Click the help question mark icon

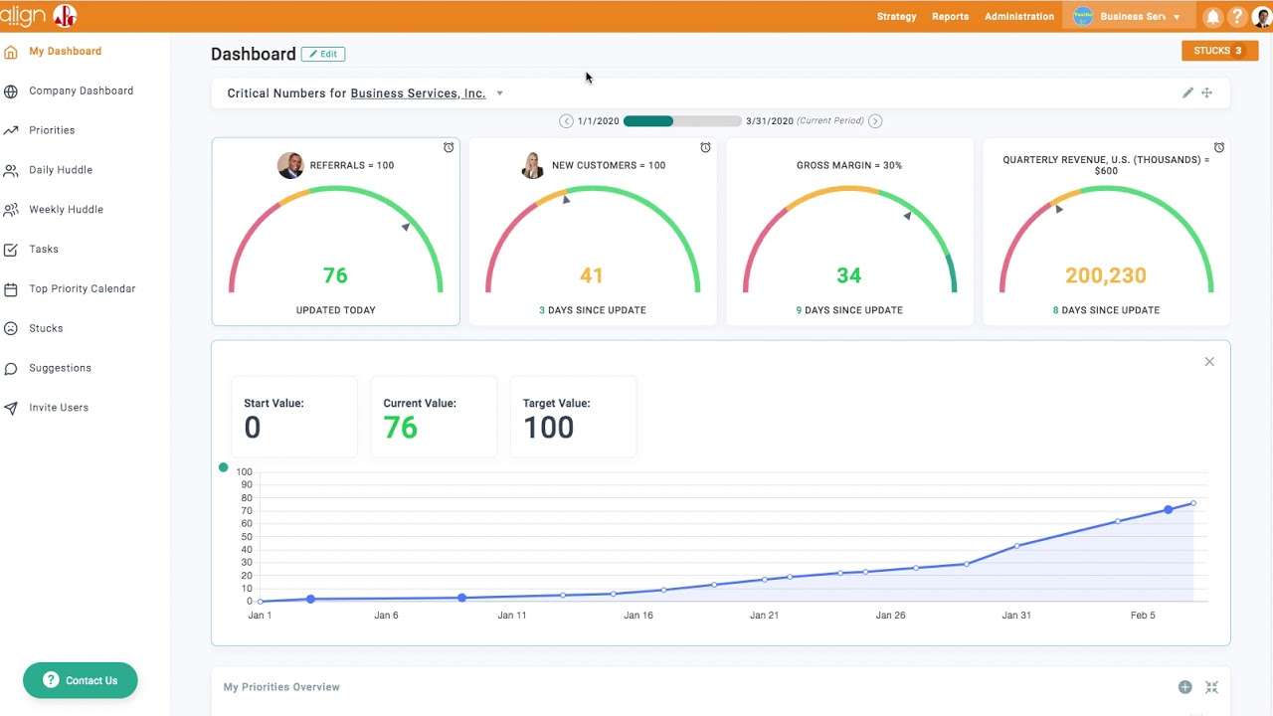[1237, 17]
